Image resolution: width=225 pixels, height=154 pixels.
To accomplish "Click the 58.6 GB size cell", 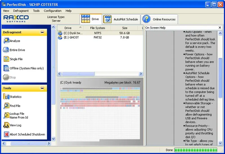I will pyautogui.click(x=125, y=33).
